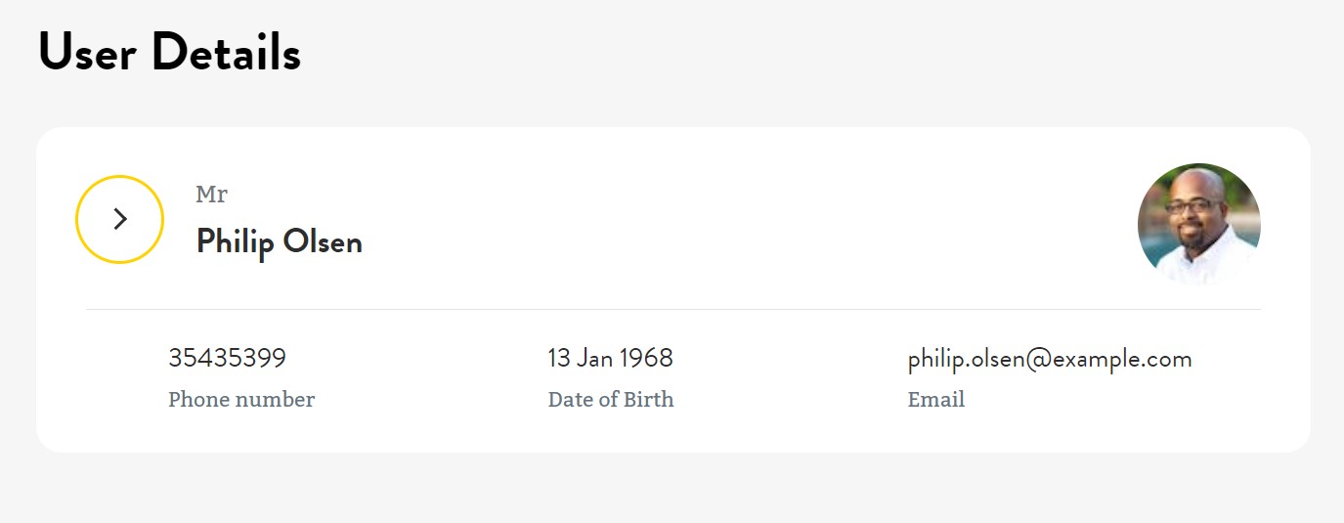Click the word "Details" in the heading
Viewport: 1344px width, 523px height.
pyautogui.click(x=226, y=52)
